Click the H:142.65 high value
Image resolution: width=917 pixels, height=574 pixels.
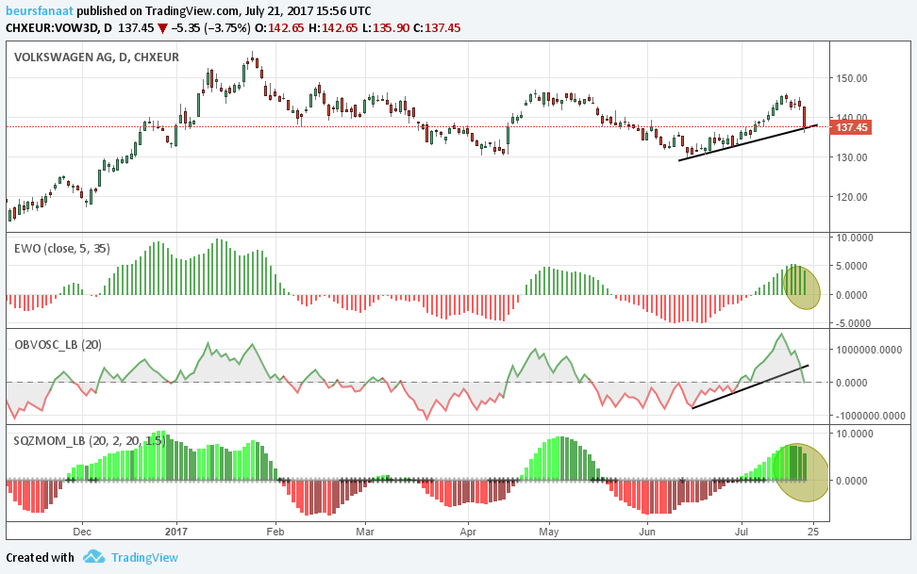tap(332, 27)
